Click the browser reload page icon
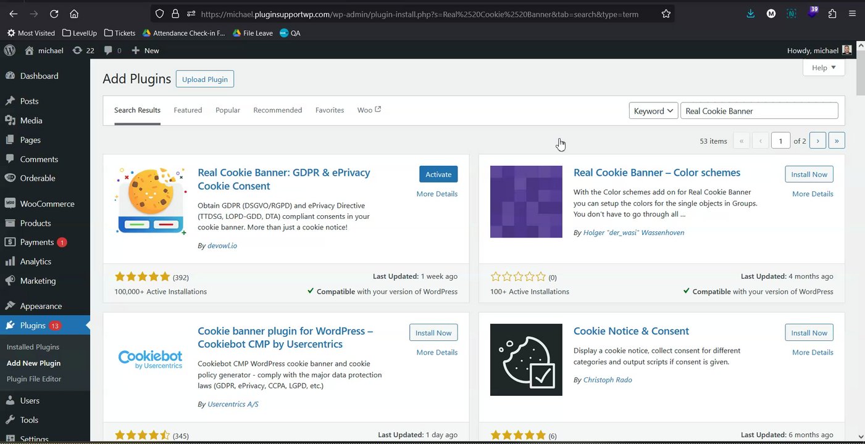Screen dimensions: 865x444 click(x=54, y=14)
